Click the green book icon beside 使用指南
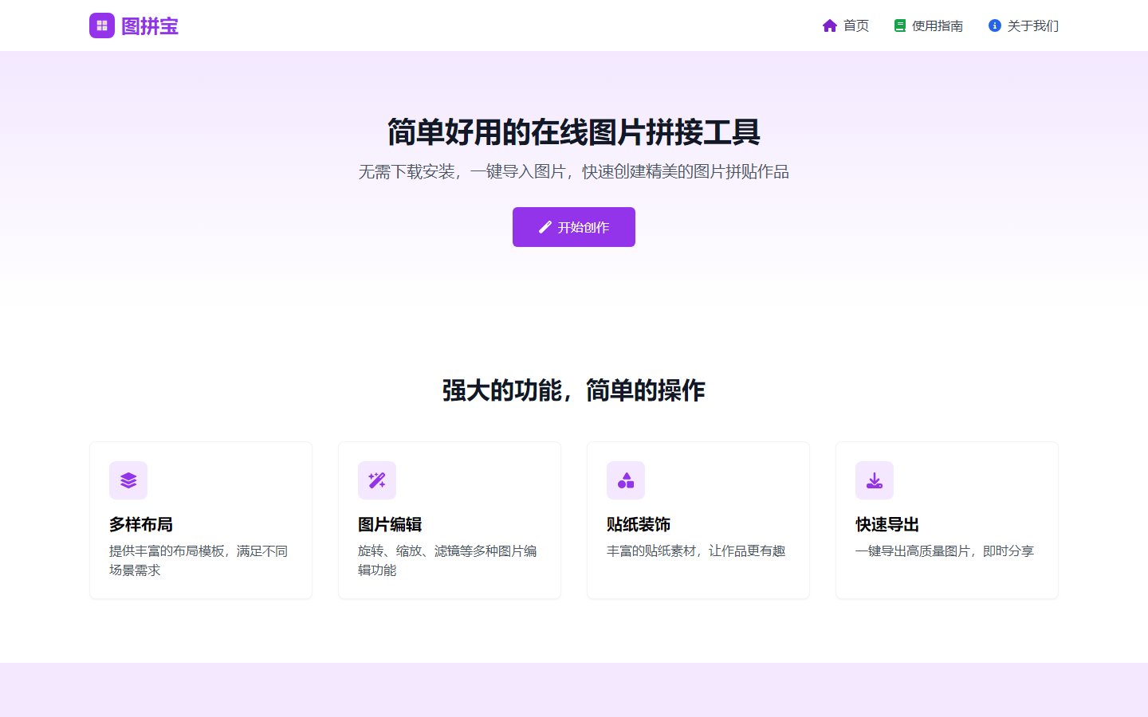The width and height of the screenshot is (1148, 717). [900, 25]
